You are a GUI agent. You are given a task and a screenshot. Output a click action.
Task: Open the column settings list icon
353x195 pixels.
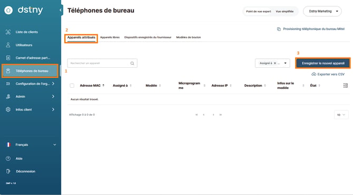(345, 85)
